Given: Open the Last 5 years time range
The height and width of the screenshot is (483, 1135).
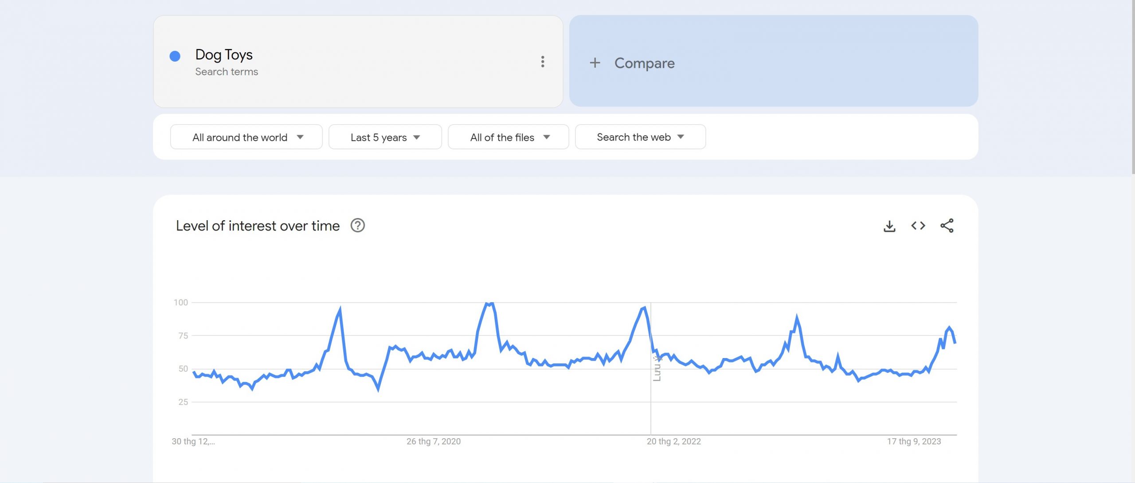Looking at the screenshot, I should click(385, 137).
